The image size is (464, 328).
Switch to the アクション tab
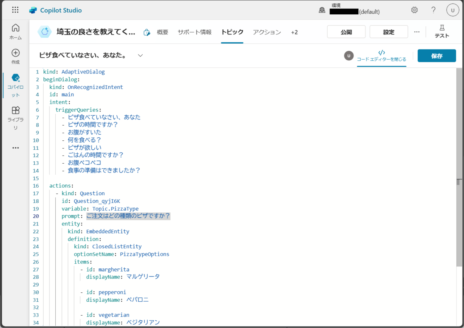tap(267, 32)
